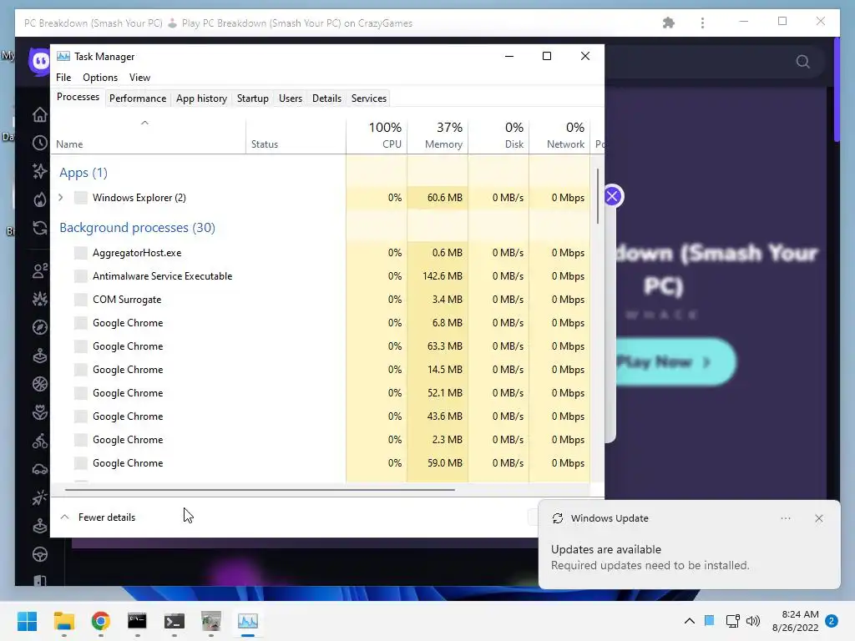Click the Apps (1) group heading
Screen dimensions: 855x641
pos(83,173)
